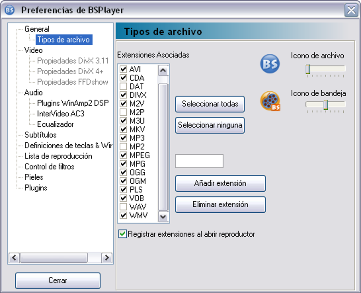
Task: Toggle the VOB extension checkbox
Action: (x=123, y=198)
